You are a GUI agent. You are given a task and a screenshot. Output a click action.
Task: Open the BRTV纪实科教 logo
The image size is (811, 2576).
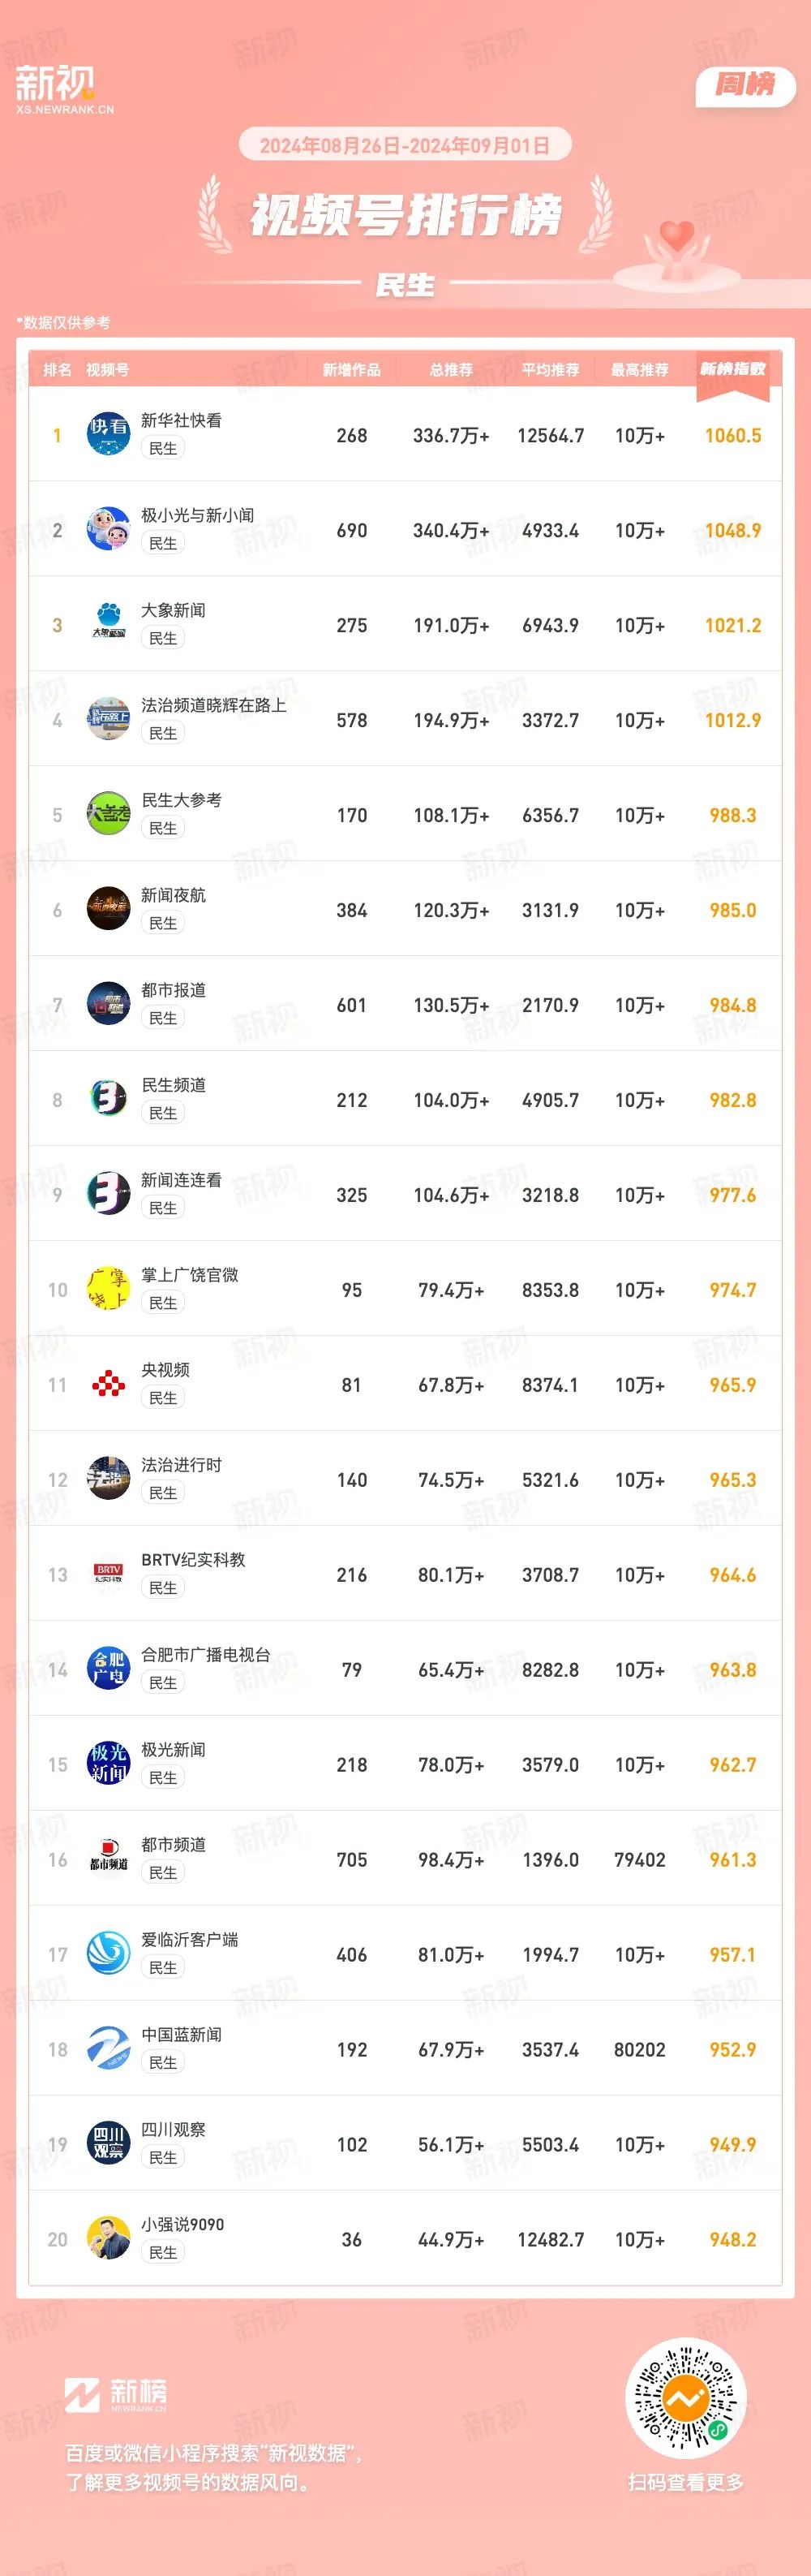(108, 1573)
